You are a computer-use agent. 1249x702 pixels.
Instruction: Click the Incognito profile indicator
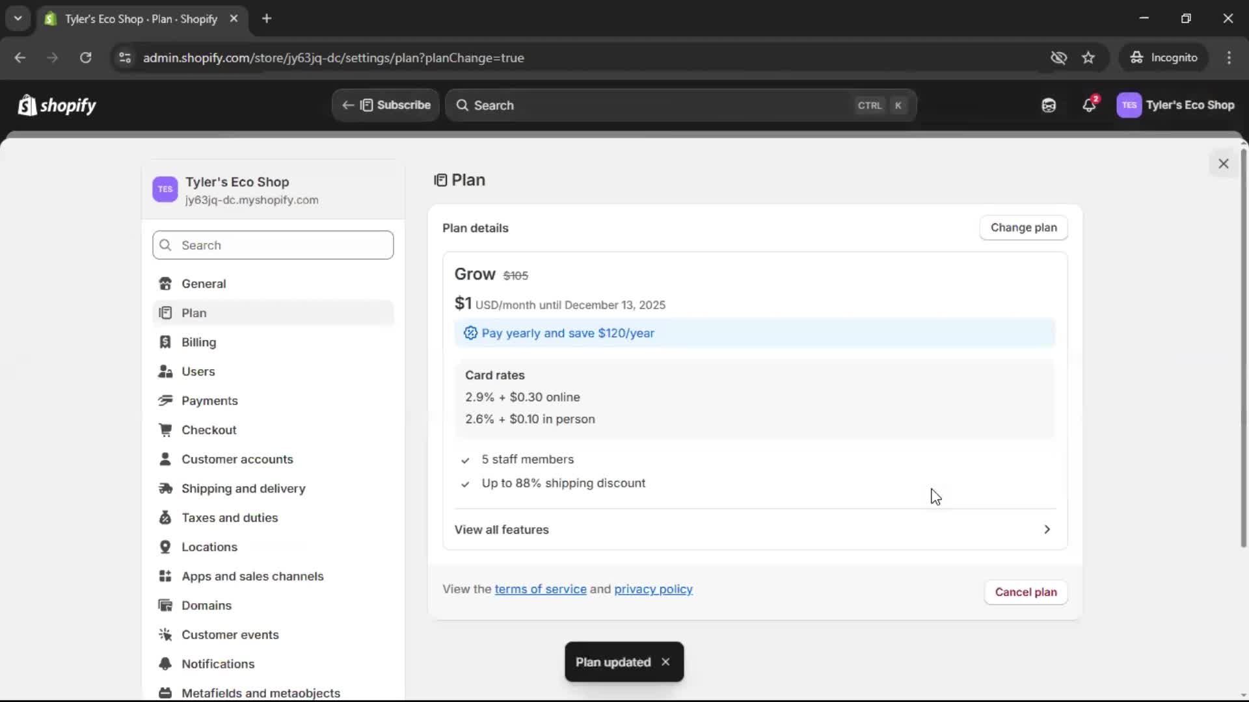tap(1163, 58)
